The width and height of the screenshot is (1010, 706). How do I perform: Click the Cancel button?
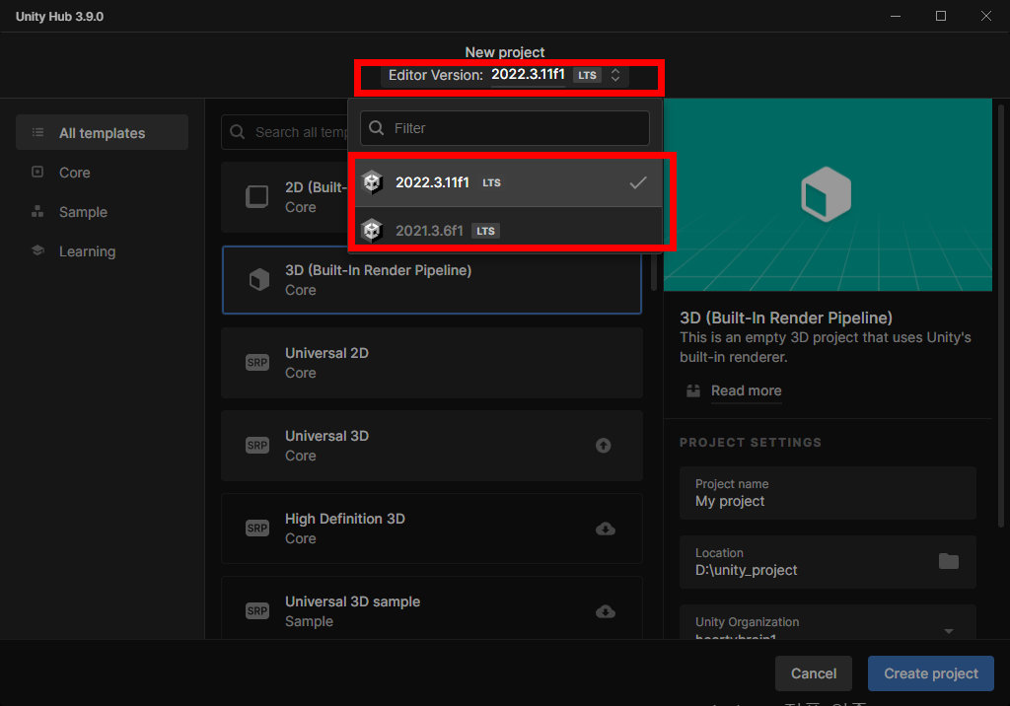[814, 673]
